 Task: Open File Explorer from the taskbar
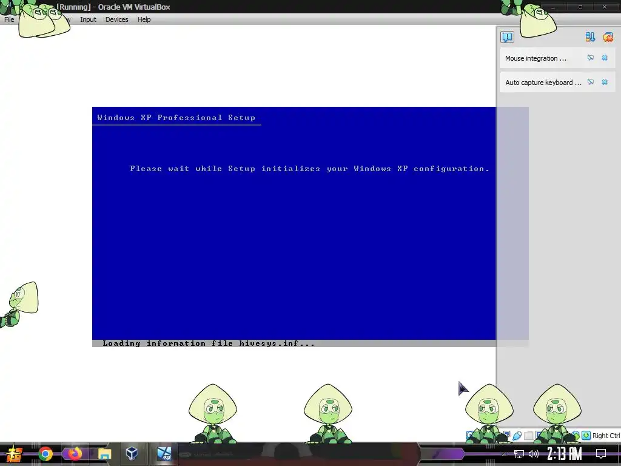pyautogui.click(x=104, y=454)
